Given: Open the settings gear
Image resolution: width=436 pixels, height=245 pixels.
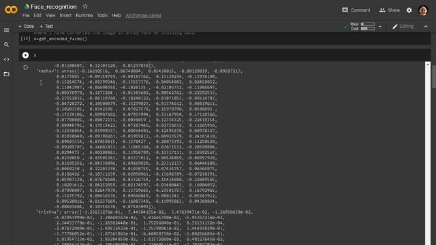Looking at the screenshot, I should tap(409, 10).
